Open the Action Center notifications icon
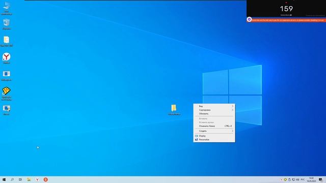This screenshot has width=326, height=183. (320, 179)
